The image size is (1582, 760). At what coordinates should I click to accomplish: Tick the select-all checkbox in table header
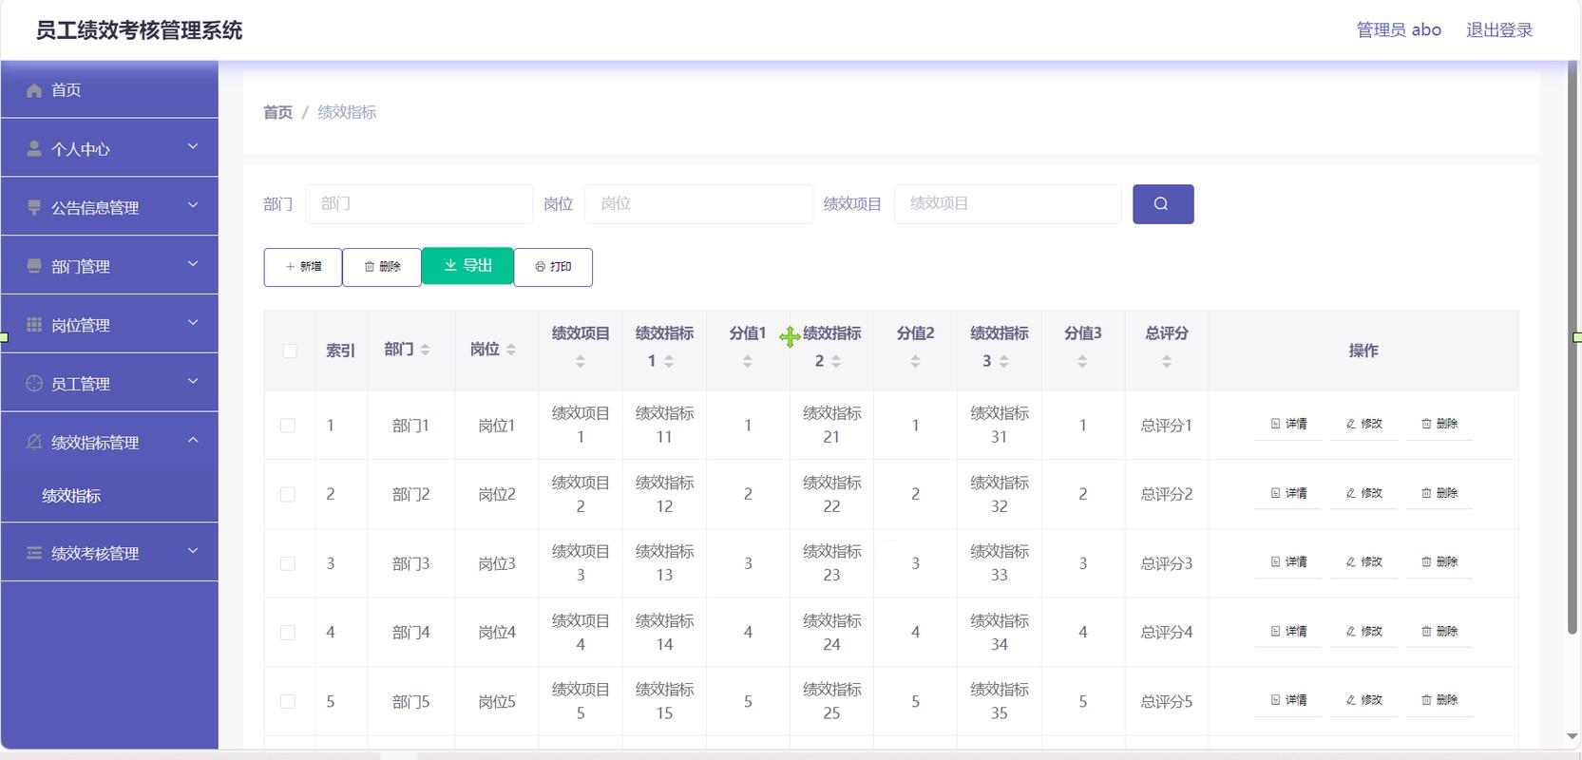pyautogui.click(x=290, y=351)
